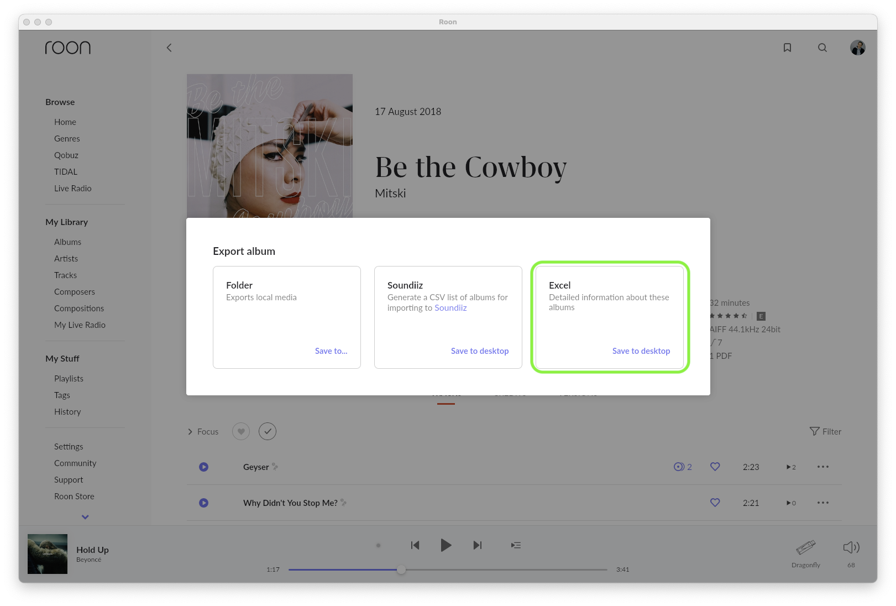This screenshot has width=896, height=606.
Task: Favorite Why Didn't You Stop Me? heart
Action: 715,503
